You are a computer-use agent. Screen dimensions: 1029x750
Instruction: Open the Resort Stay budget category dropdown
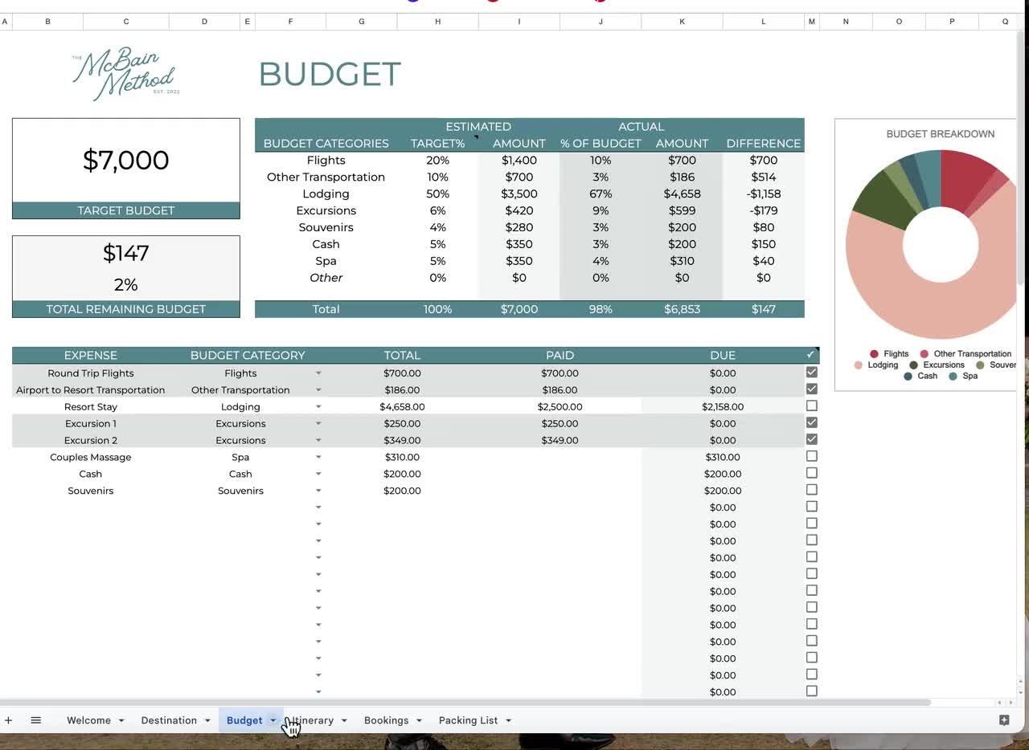[x=318, y=406]
